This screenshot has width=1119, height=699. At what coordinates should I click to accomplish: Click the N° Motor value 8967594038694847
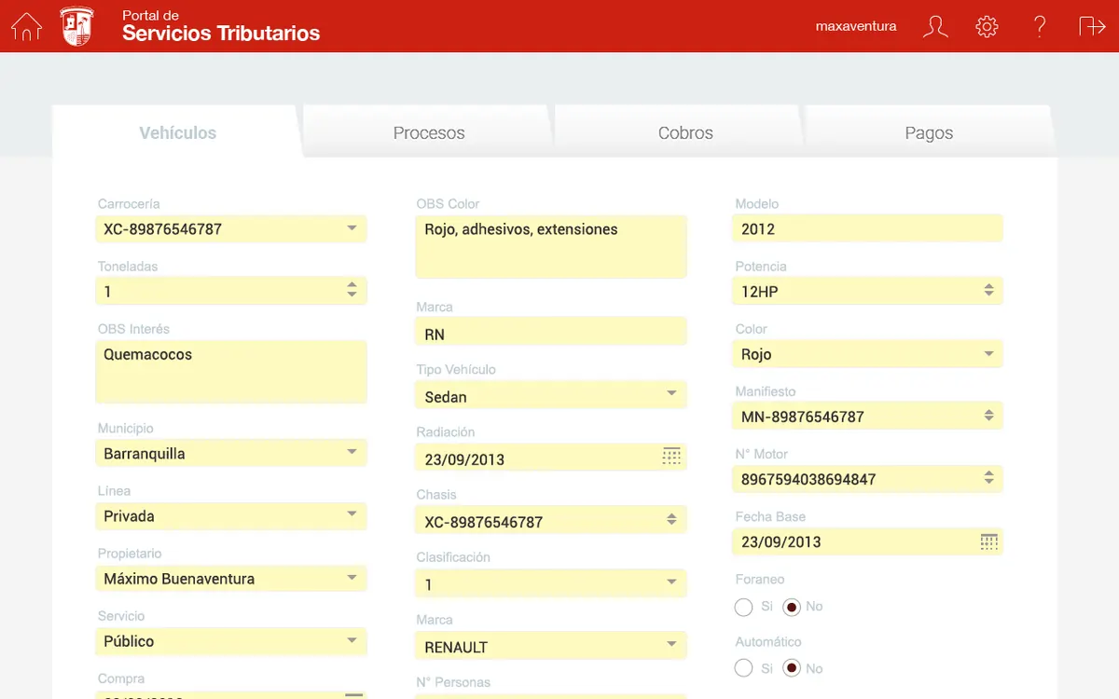click(x=808, y=479)
